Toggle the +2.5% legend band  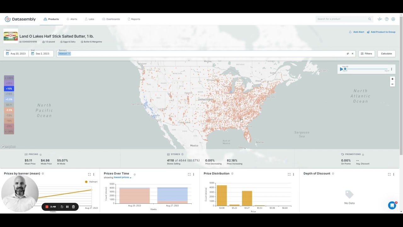click(9, 99)
